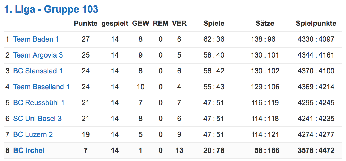
Task: Click the VER column header
Action: pyautogui.click(x=179, y=24)
